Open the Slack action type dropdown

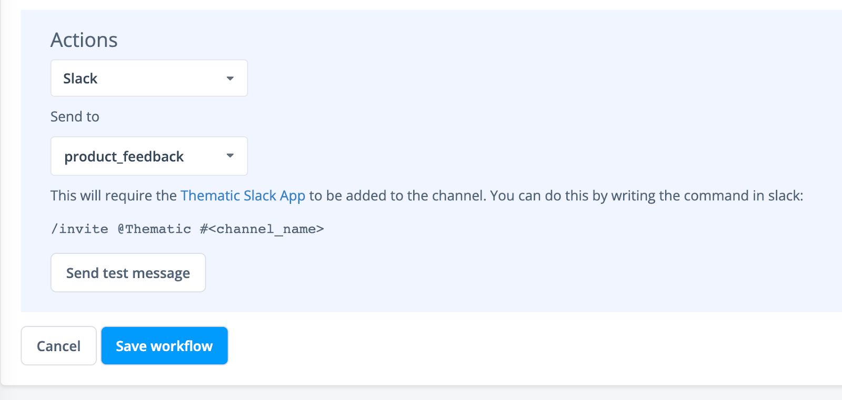(x=149, y=78)
